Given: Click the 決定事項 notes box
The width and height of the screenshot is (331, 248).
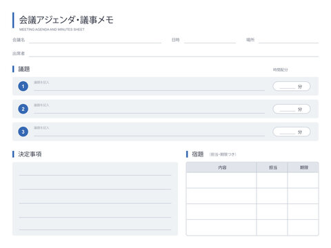Looking at the screenshot, I should tap(95, 199).
